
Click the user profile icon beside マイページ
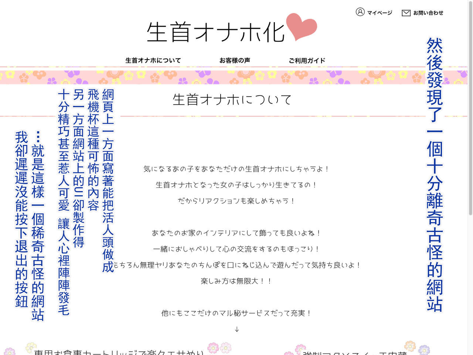[x=360, y=12]
